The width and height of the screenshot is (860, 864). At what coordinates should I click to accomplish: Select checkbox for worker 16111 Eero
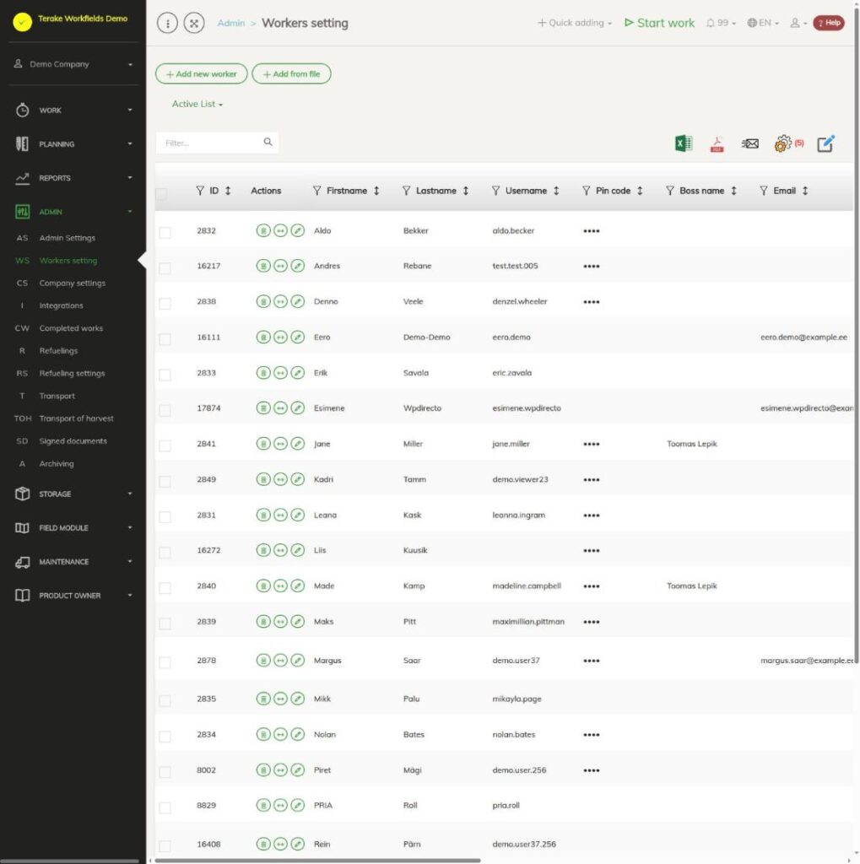165,339
